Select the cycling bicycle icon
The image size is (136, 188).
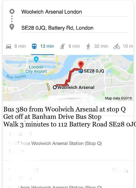coord(117,46)
